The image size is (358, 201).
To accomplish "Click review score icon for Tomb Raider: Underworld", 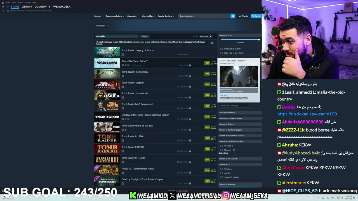I will [190, 97].
